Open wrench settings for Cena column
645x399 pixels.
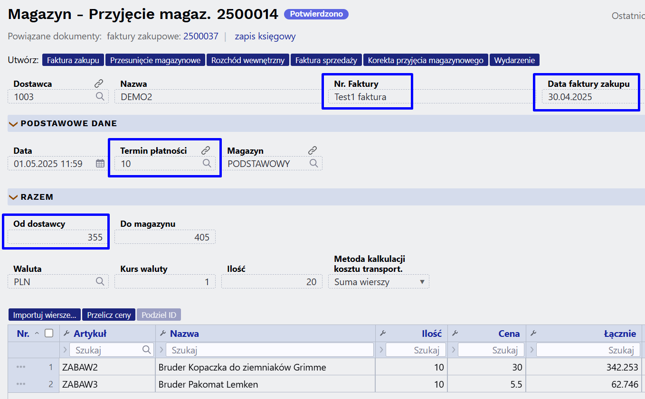click(455, 334)
